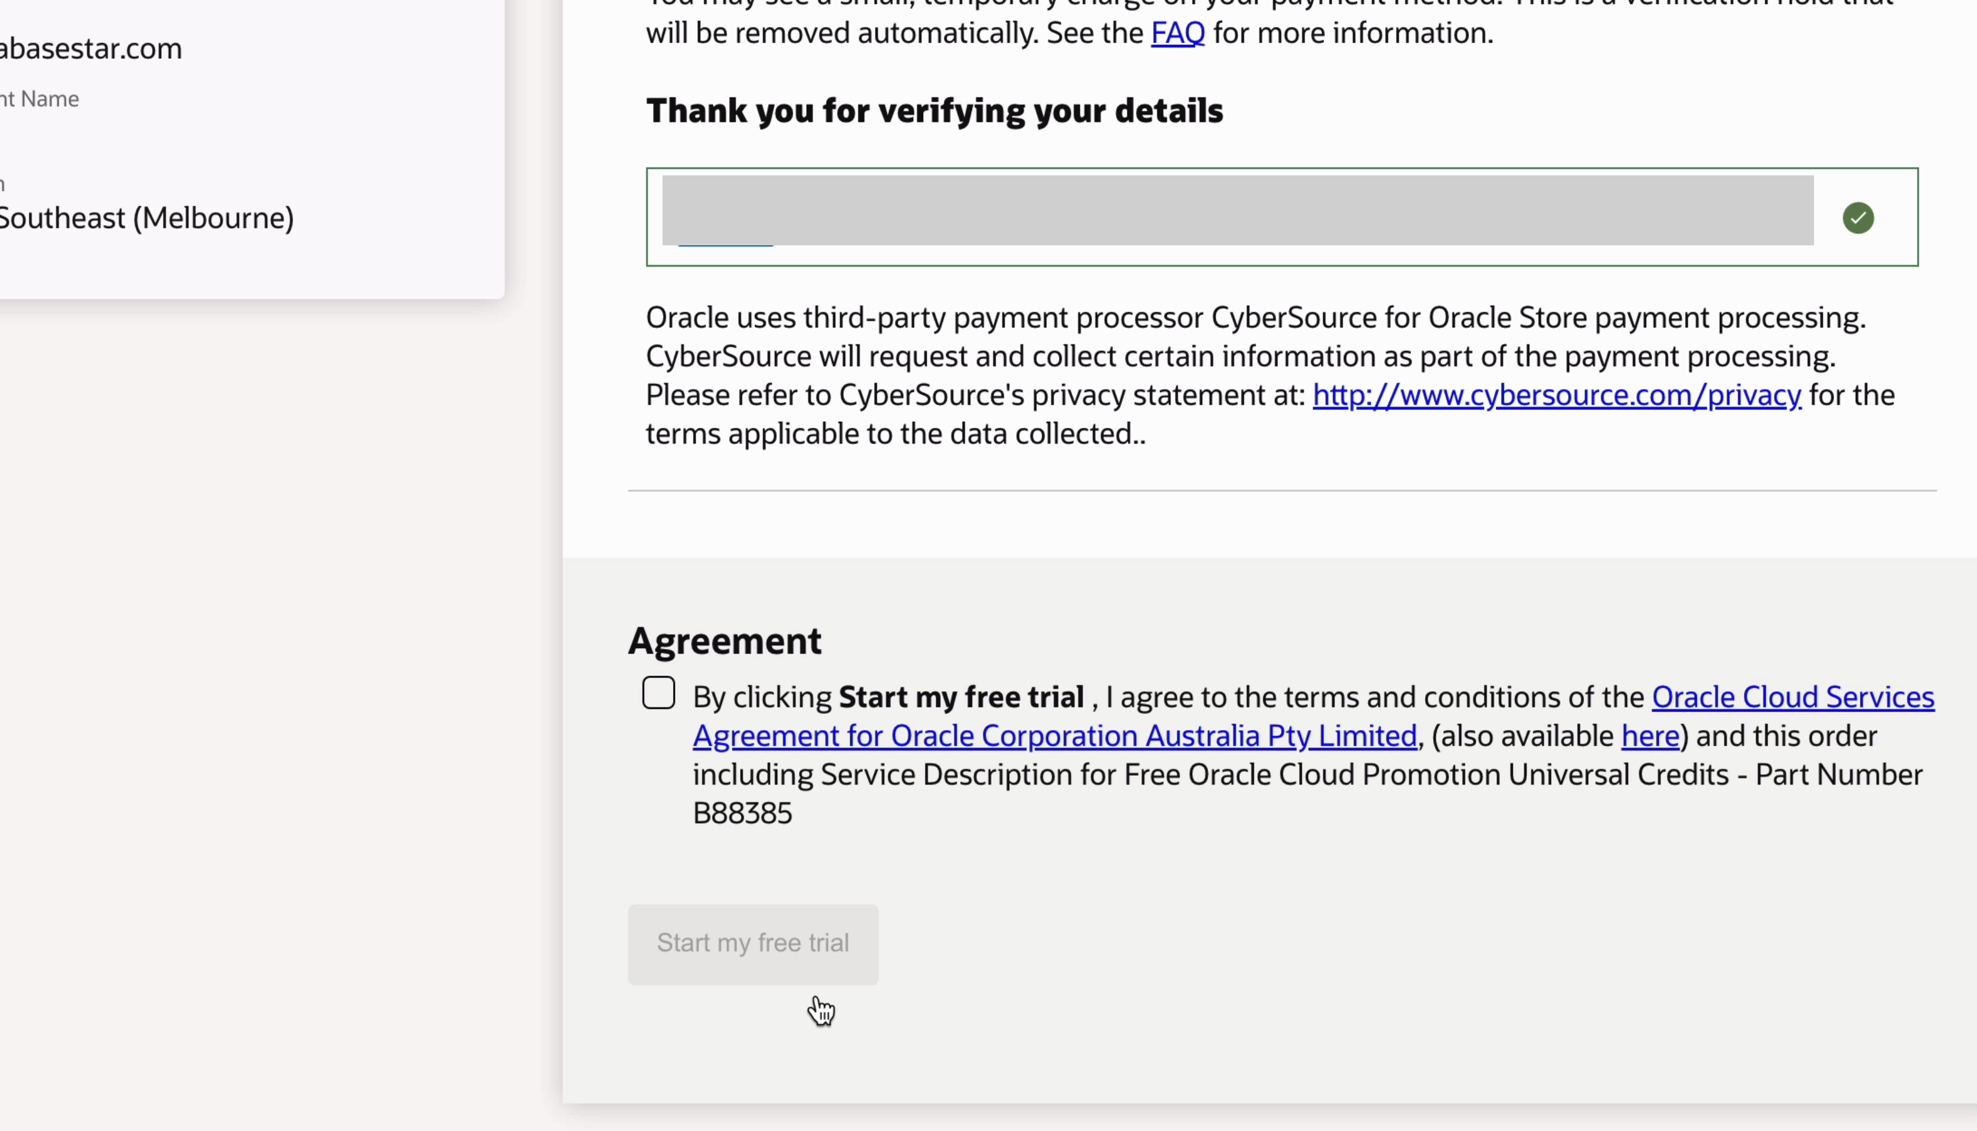Tick the agreement terms checkbox
The width and height of the screenshot is (1977, 1131).
pos(658,693)
